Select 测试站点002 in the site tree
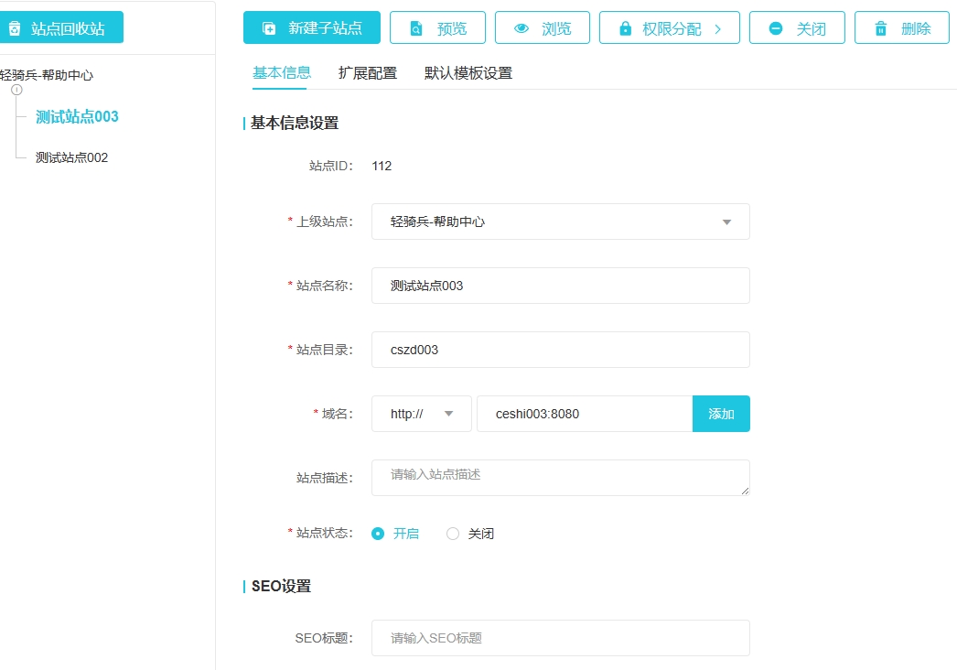The width and height of the screenshot is (957, 670). click(71, 157)
